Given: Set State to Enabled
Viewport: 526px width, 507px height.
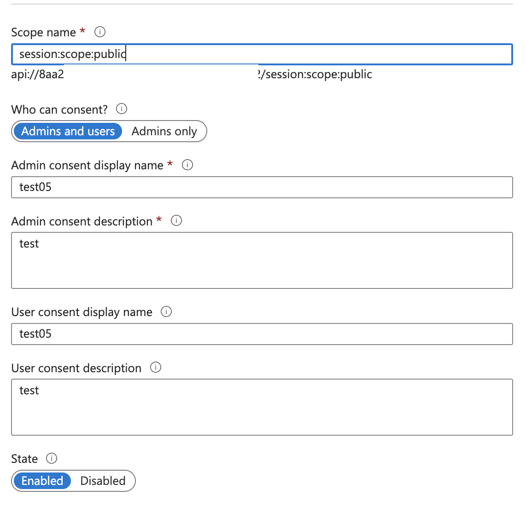Looking at the screenshot, I should point(42,481).
